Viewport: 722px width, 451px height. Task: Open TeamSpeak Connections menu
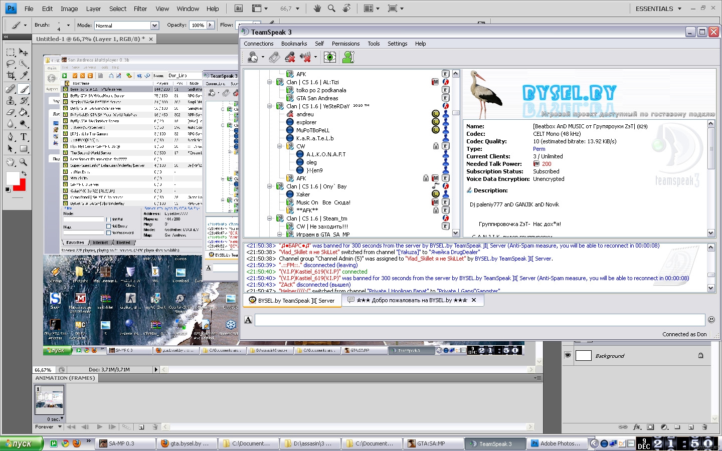259,44
